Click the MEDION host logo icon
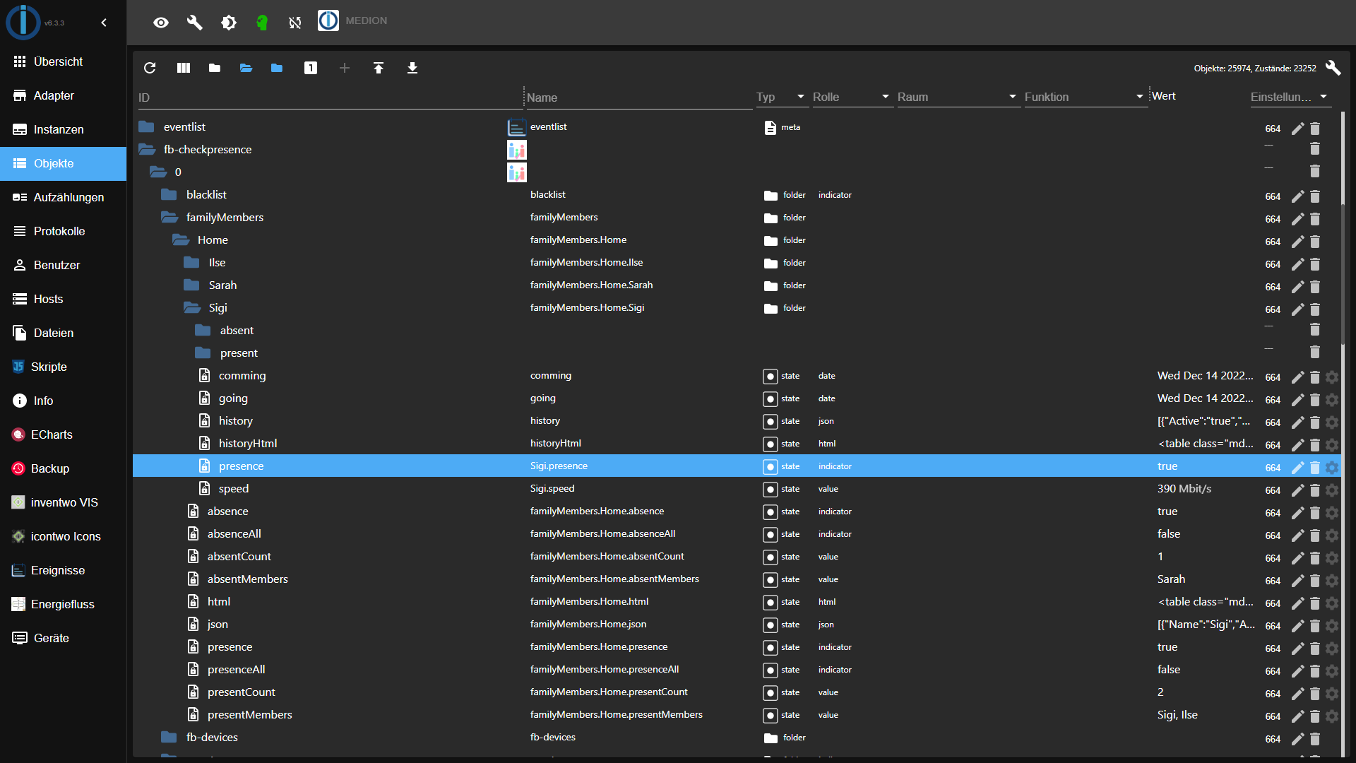Viewport: 1356px width, 763px height. pyautogui.click(x=328, y=20)
